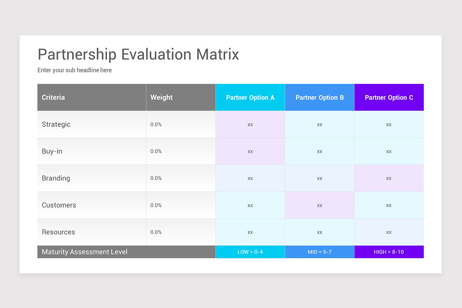The width and height of the screenshot is (462, 308).
Task: Select the Customers row label
Action: [59, 205]
